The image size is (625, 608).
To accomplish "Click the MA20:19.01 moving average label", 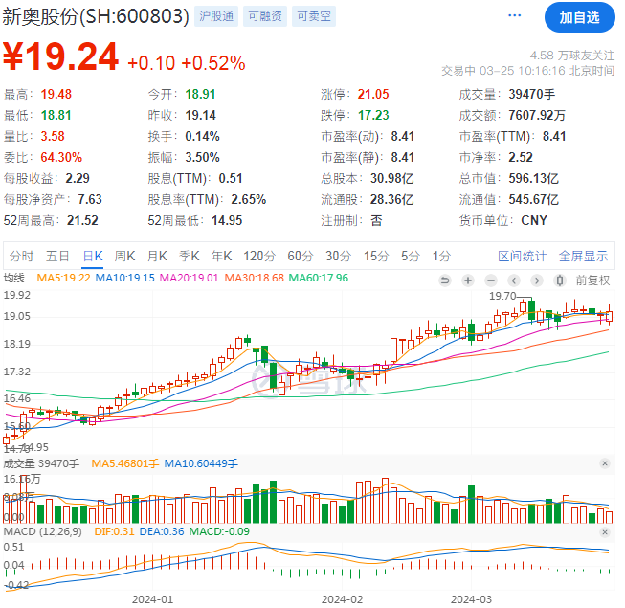I will click(190, 278).
